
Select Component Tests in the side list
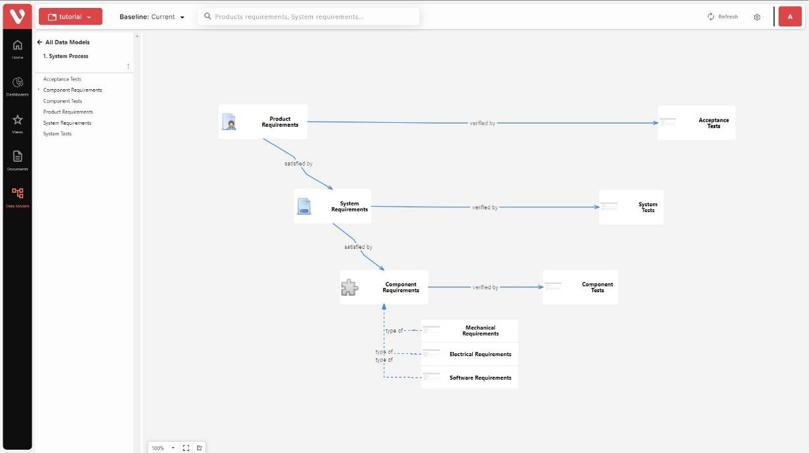pos(63,101)
